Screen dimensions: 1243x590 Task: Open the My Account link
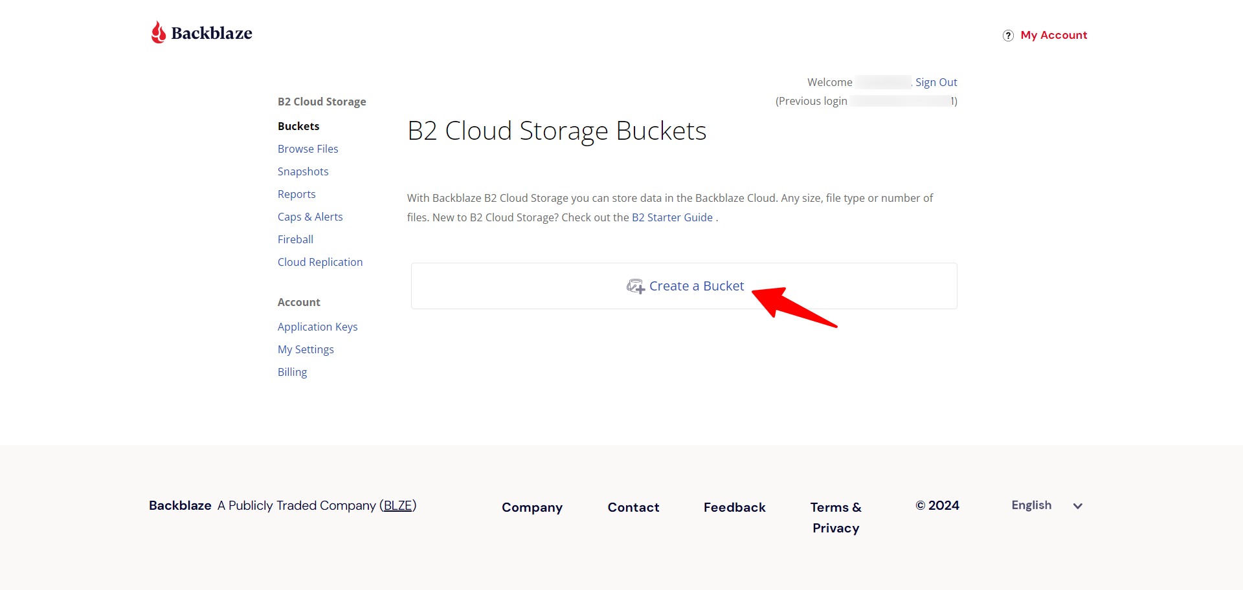point(1054,35)
